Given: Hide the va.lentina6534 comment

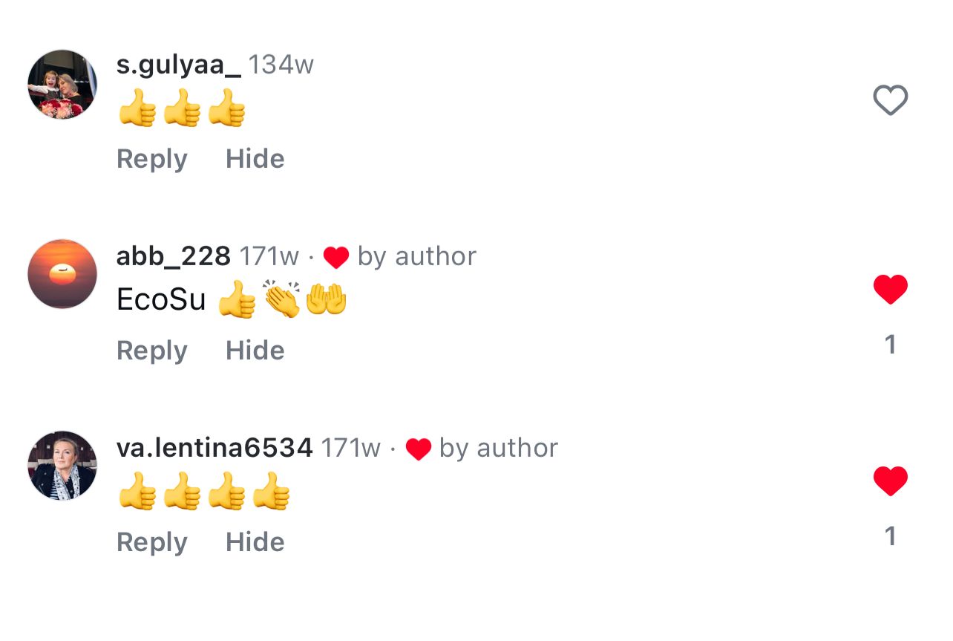Looking at the screenshot, I should (x=255, y=542).
